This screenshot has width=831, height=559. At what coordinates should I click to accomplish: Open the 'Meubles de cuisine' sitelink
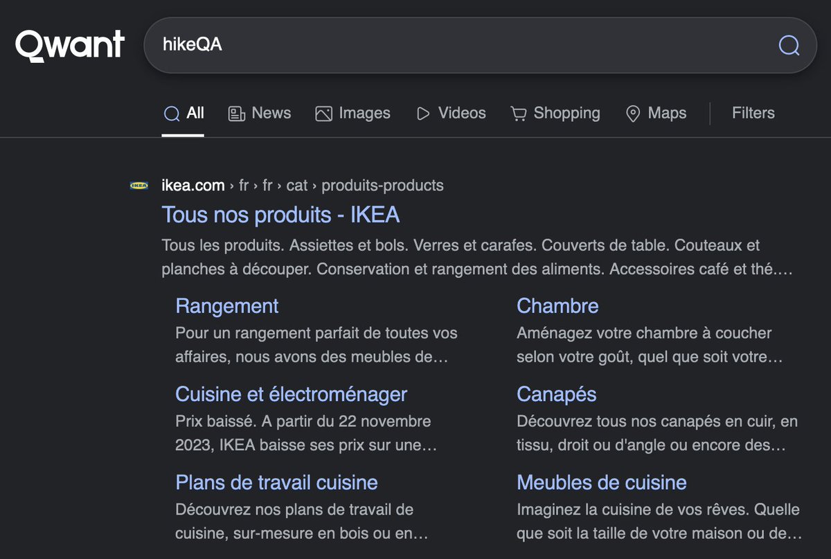tap(602, 483)
